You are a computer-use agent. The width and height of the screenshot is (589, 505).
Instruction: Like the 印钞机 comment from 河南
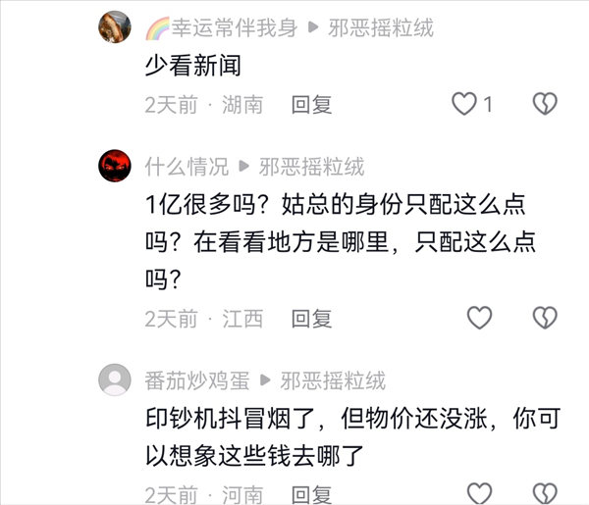[479, 493]
